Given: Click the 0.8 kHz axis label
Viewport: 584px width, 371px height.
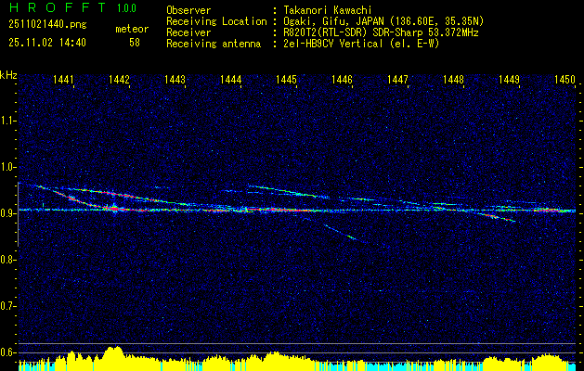Looking at the screenshot, I should click(8, 260).
